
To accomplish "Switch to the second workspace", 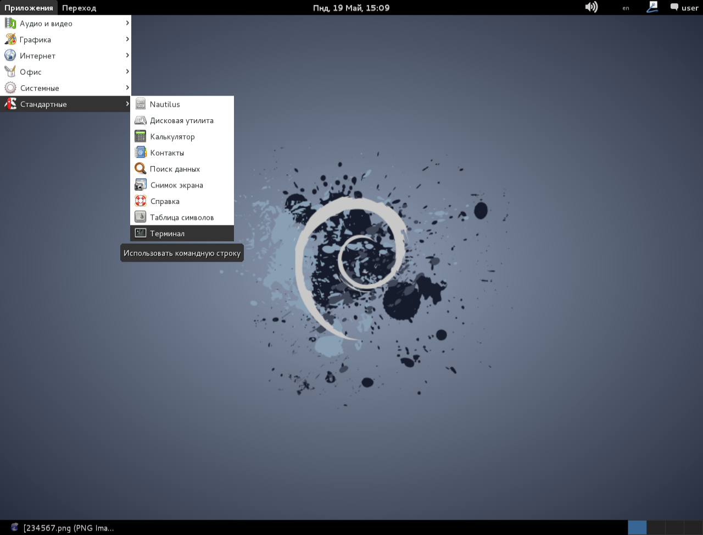I will pyautogui.click(x=656, y=528).
